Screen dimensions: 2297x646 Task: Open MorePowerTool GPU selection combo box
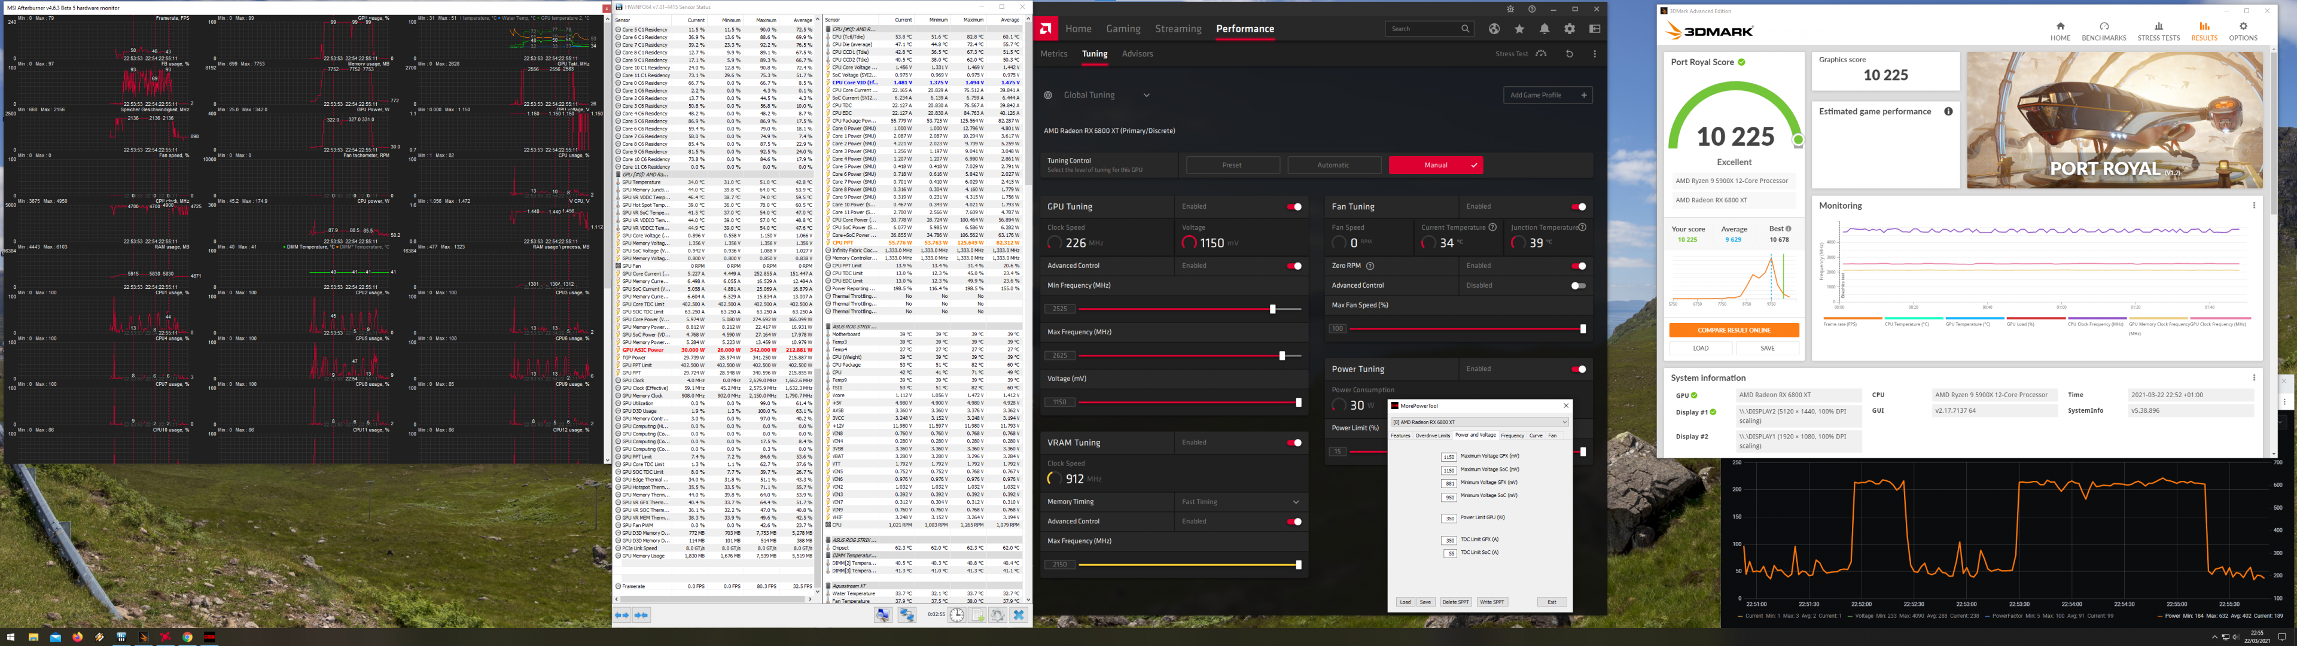(1479, 422)
